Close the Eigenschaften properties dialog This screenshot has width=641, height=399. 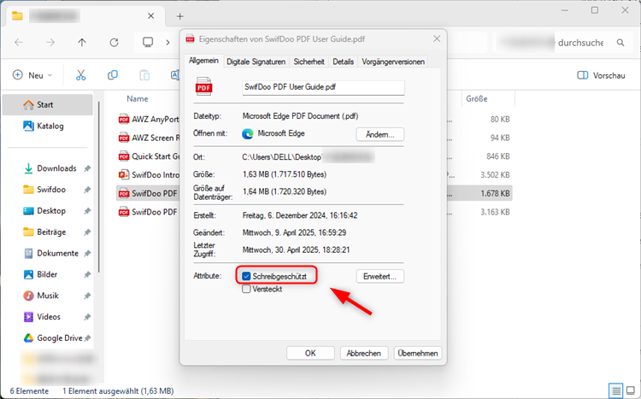point(437,38)
